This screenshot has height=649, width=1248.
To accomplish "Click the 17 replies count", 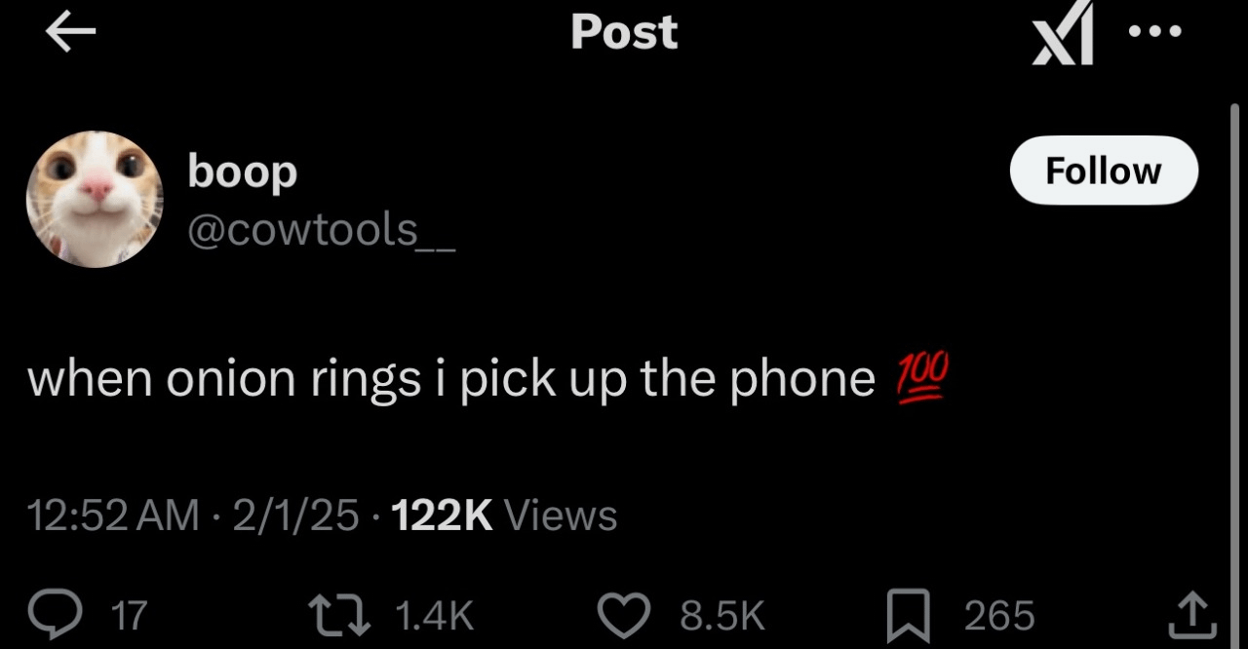I will [129, 616].
